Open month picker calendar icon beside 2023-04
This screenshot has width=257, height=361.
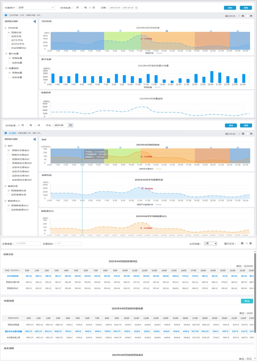(x=70, y=125)
